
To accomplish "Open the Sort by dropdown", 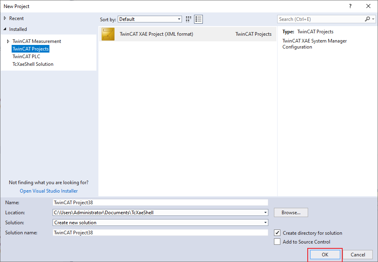I will (x=150, y=19).
